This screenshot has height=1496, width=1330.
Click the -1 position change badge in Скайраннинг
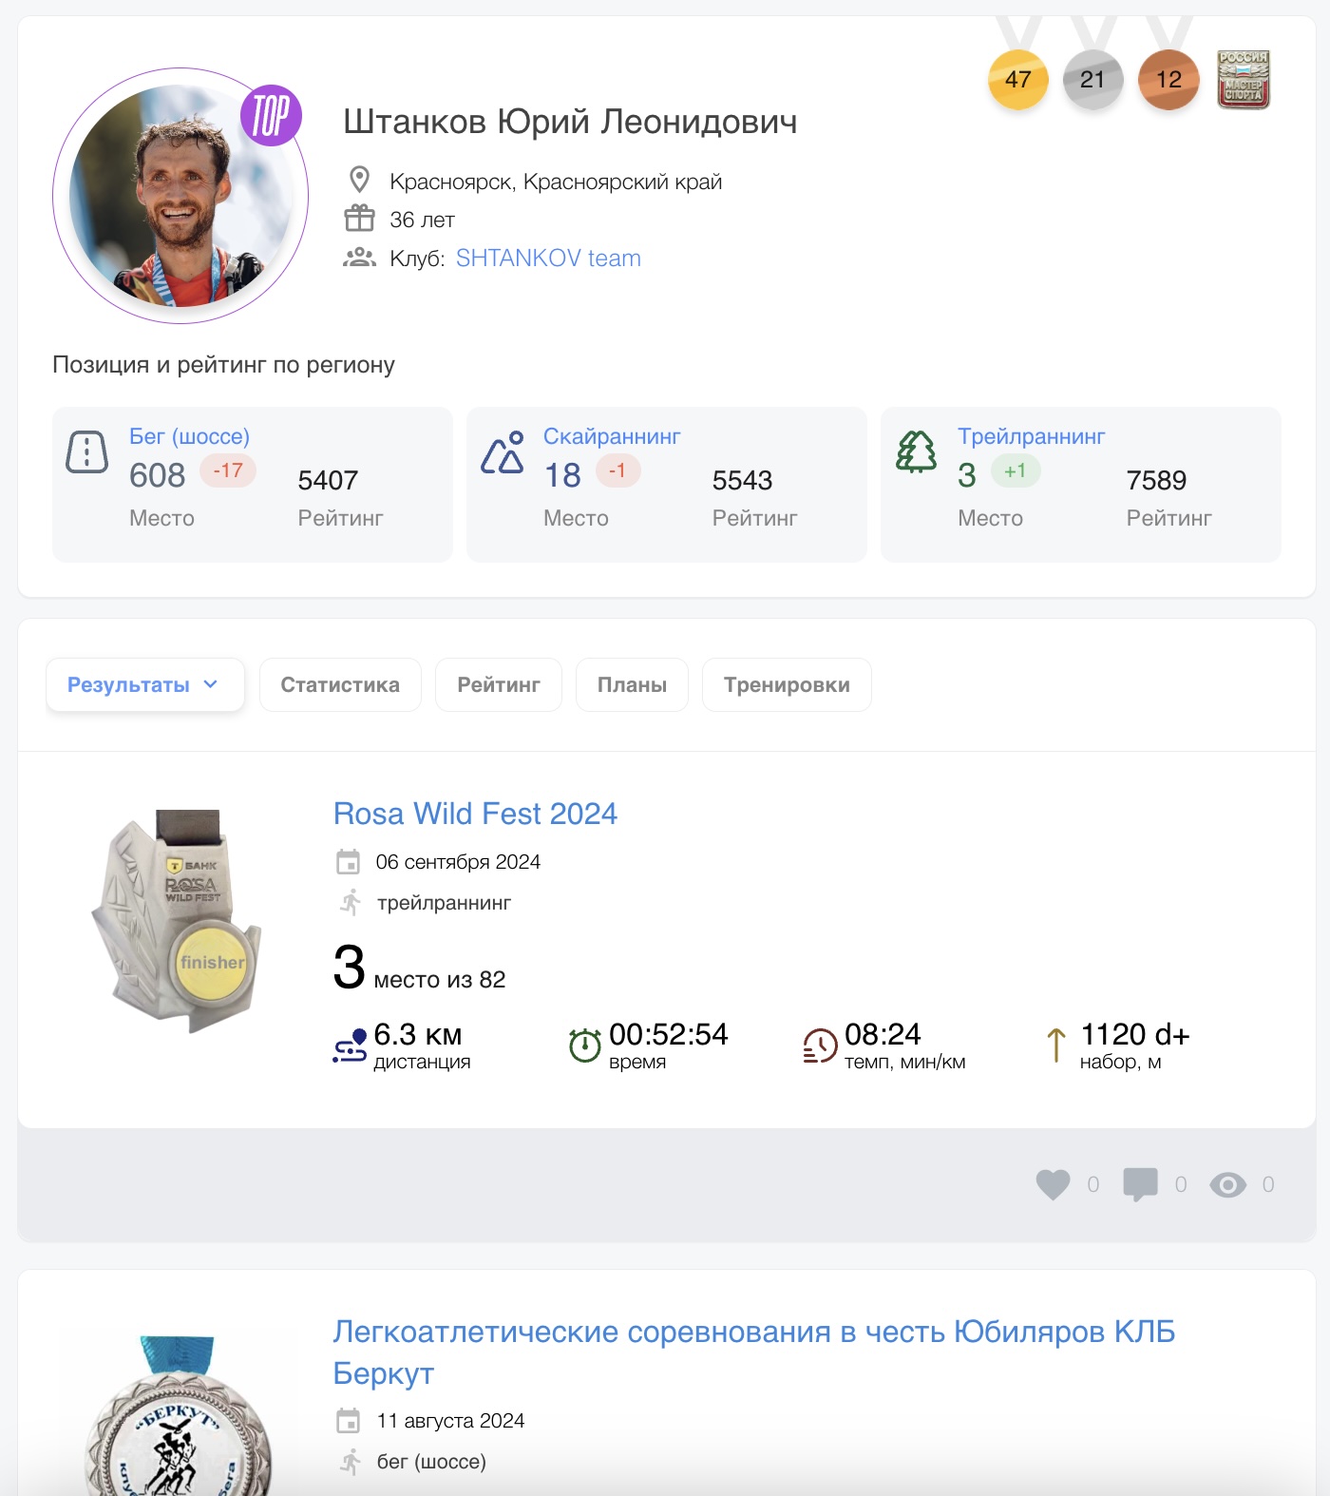[617, 470]
